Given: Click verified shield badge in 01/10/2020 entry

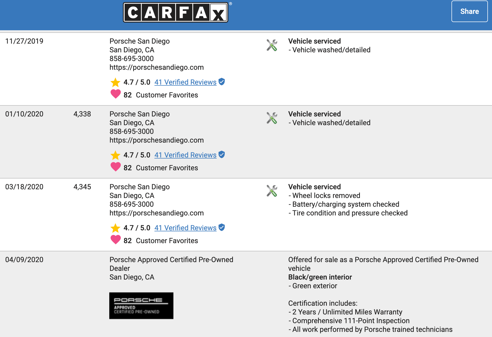Looking at the screenshot, I should point(222,155).
